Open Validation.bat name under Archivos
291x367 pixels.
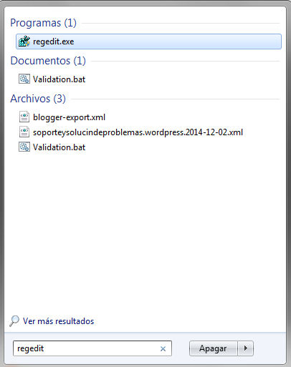click(x=59, y=147)
